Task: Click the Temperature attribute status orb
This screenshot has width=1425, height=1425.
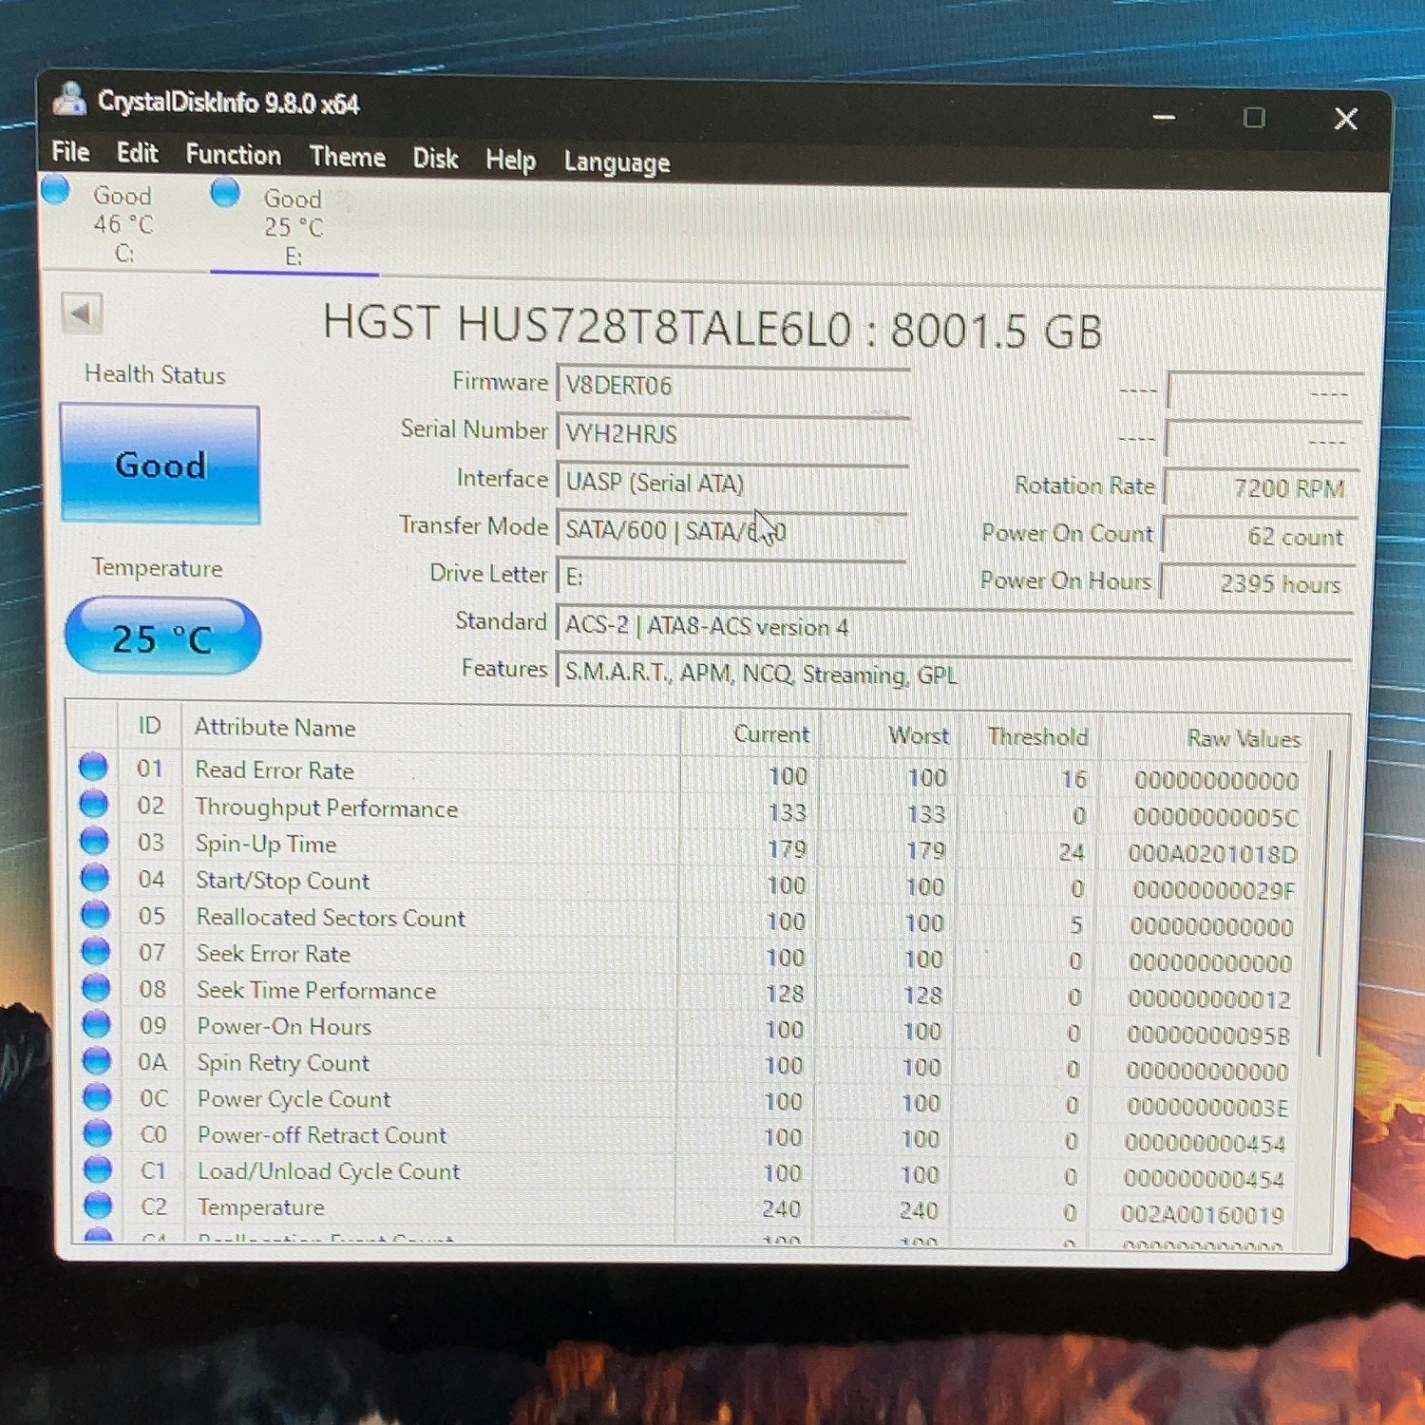Action: point(98,1205)
